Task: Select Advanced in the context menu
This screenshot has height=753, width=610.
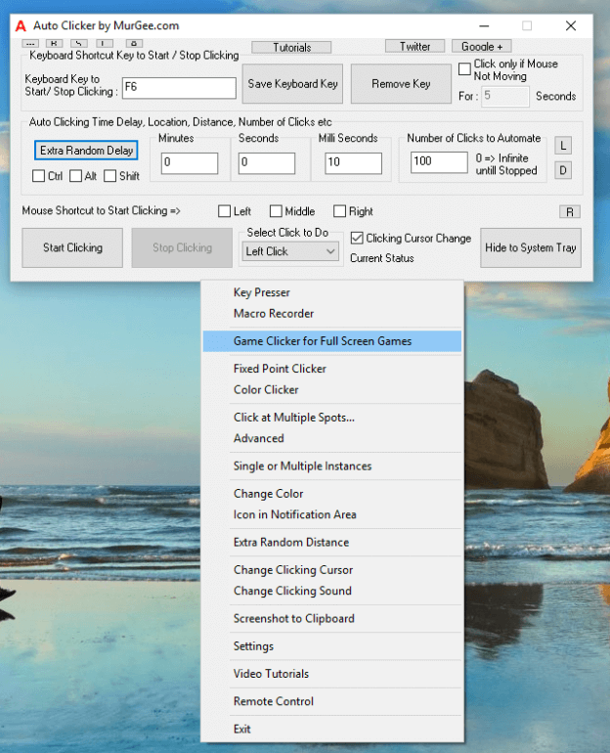Action: click(x=332, y=438)
